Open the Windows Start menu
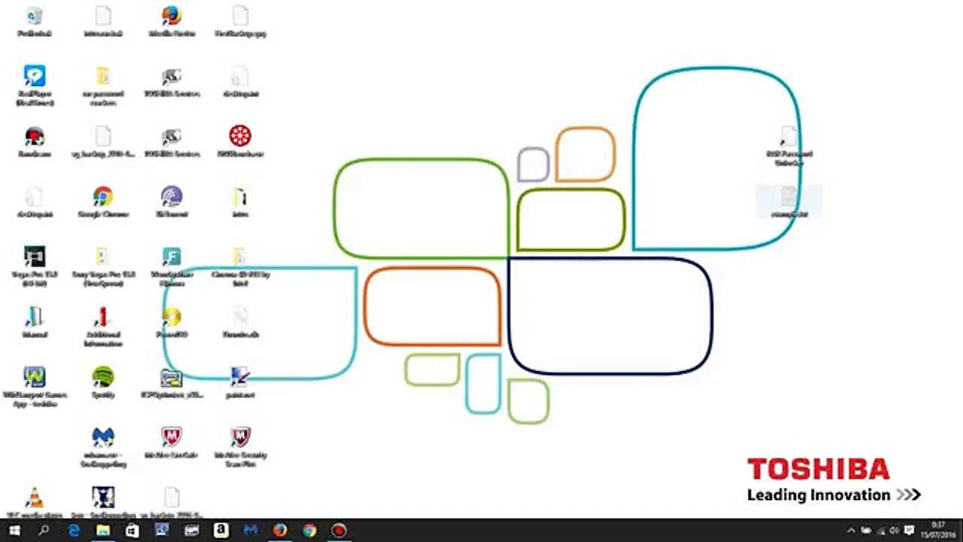 click(14, 531)
